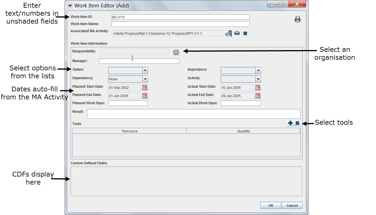Sort by the Resource column header
This screenshot has height=215, width=376.
point(130,131)
